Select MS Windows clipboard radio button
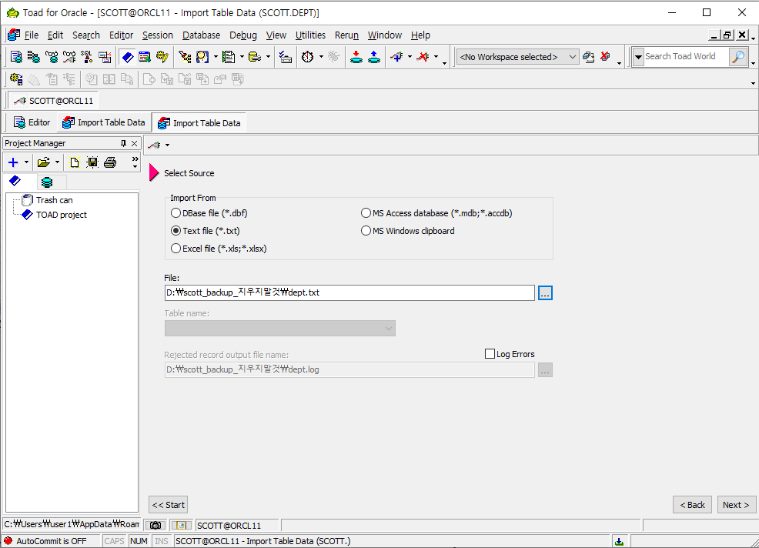 point(366,231)
